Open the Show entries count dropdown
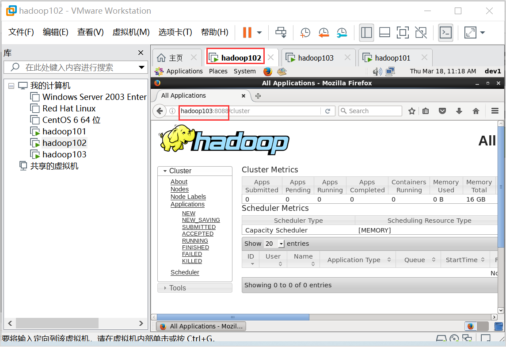Screen dimensions: 506x347 tap(274, 244)
